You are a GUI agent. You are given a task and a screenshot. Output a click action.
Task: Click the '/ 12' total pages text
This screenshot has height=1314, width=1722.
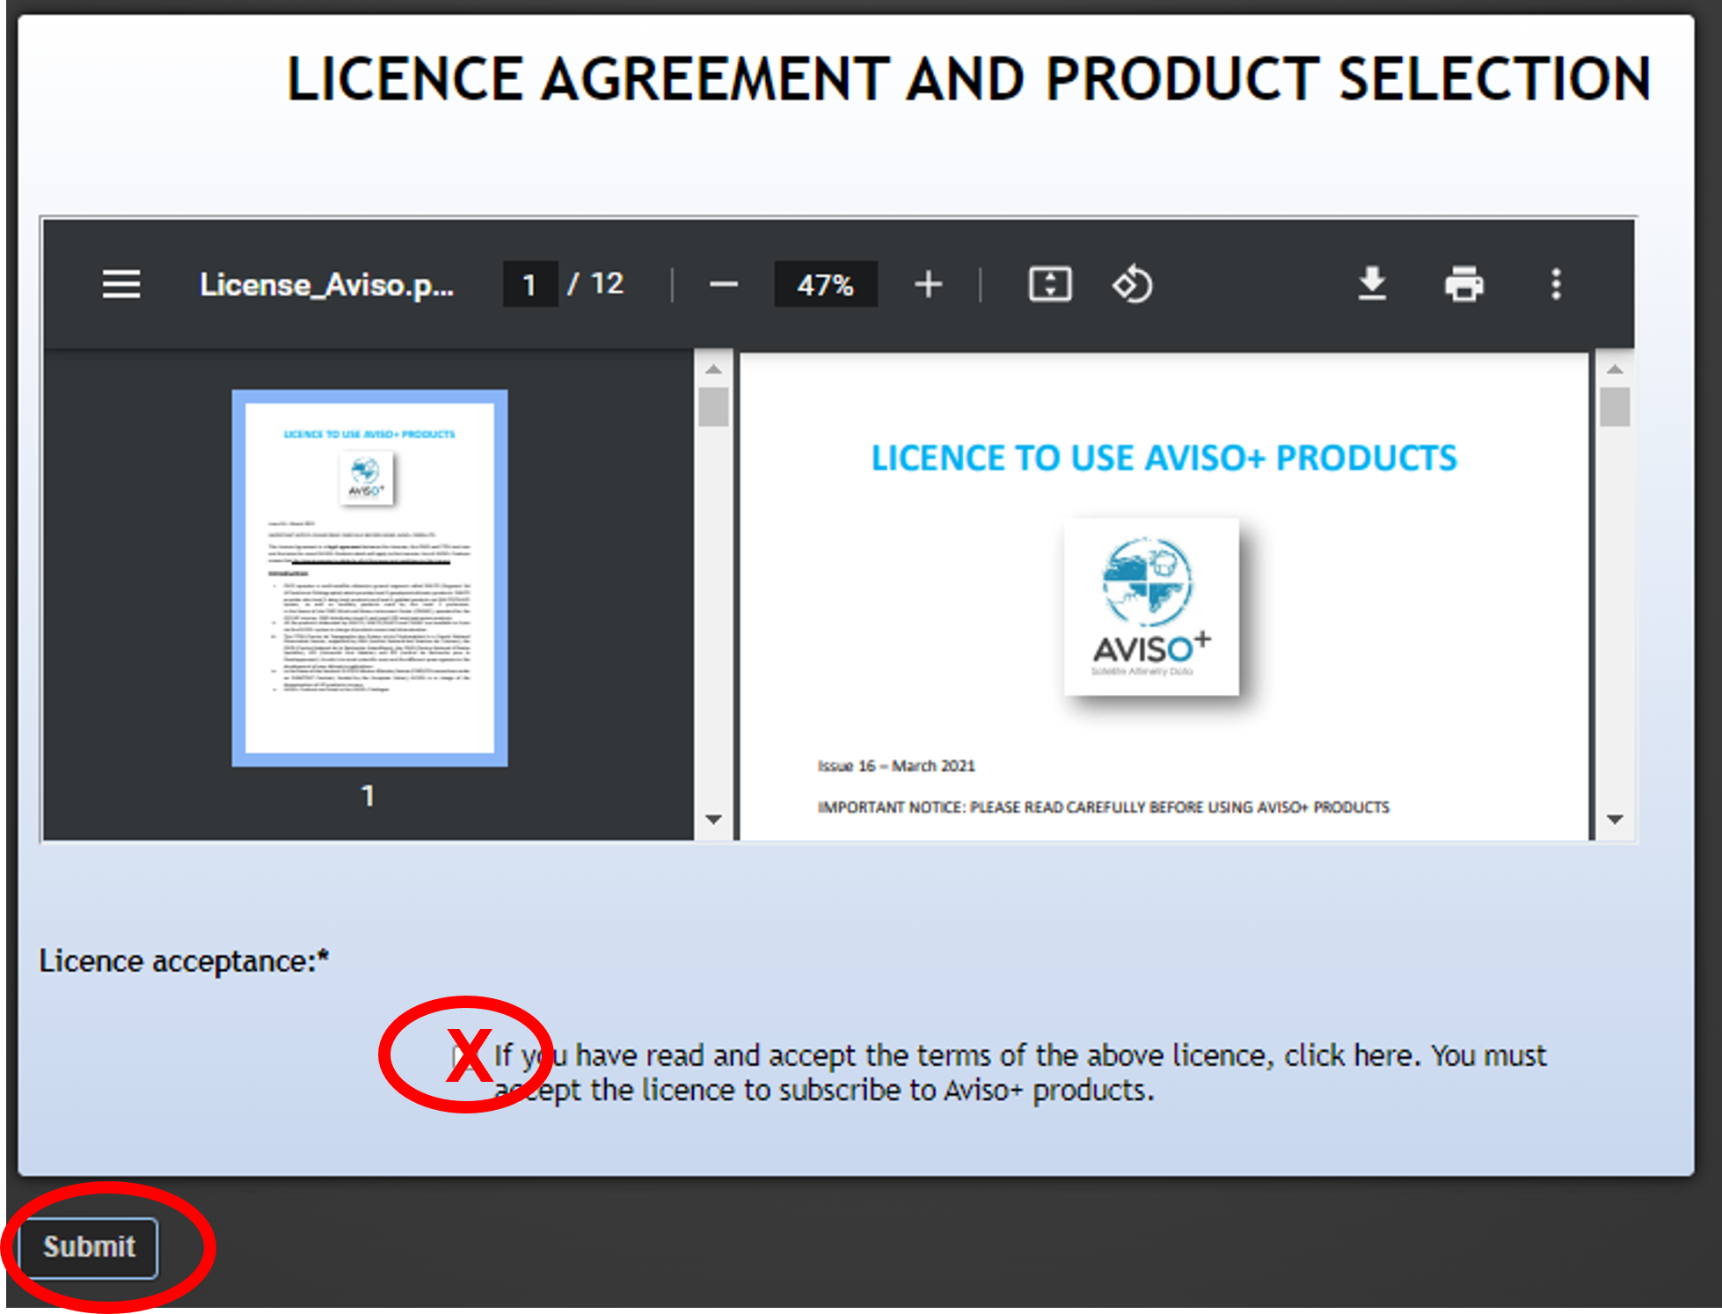(x=595, y=283)
